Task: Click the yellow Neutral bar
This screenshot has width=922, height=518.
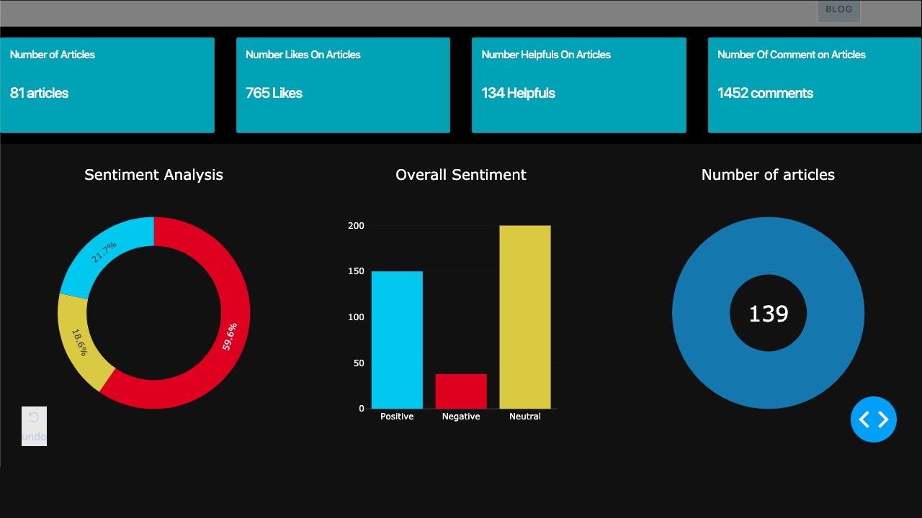Action: tap(524, 317)
